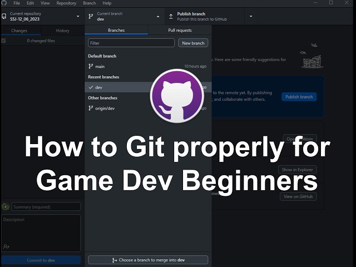Expand the Current repository dropdown
The height and width of the screenshot is (267, 356).
(42, 16)
